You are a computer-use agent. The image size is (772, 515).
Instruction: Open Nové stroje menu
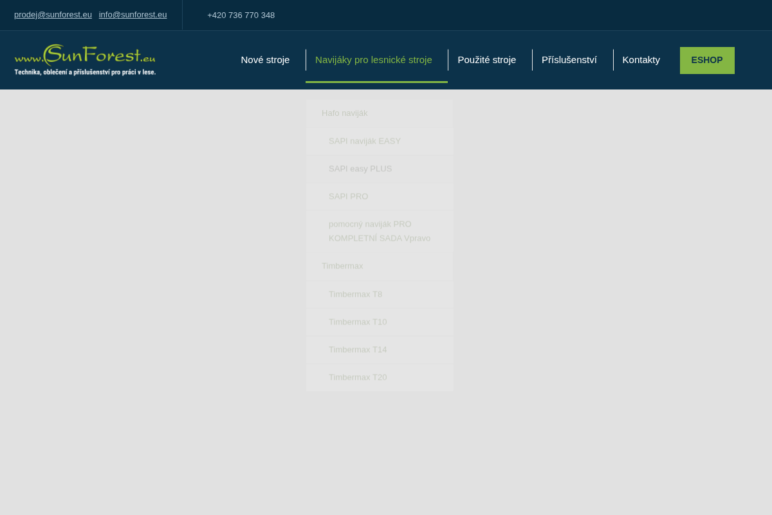[265, 60]
